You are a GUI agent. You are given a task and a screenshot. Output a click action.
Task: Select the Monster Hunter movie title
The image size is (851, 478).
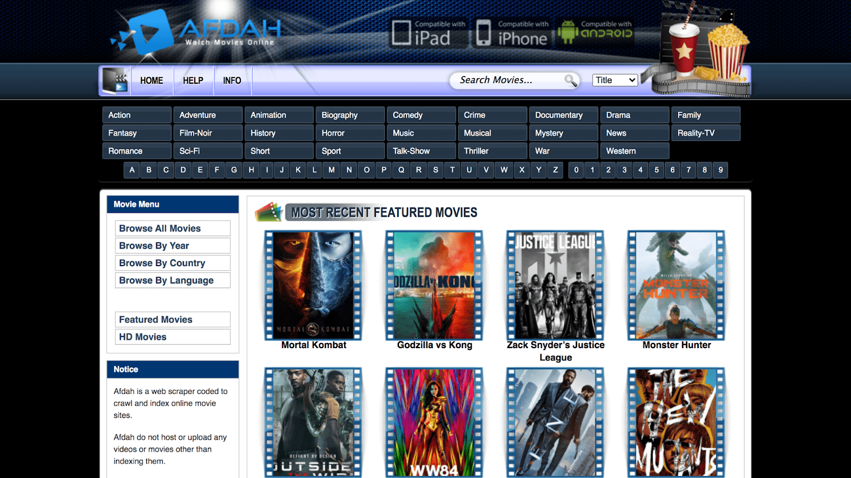(x=677, y=345)
